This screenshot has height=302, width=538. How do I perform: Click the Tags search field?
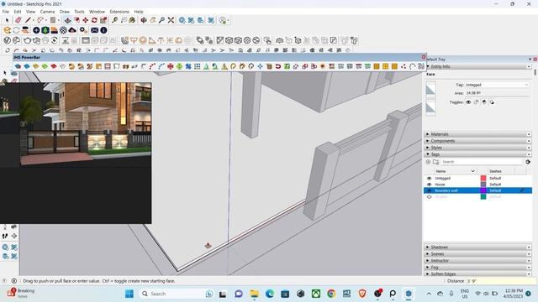pos(481,162)
